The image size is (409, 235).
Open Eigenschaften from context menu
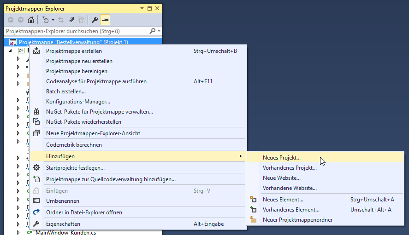tap(138, 224)
